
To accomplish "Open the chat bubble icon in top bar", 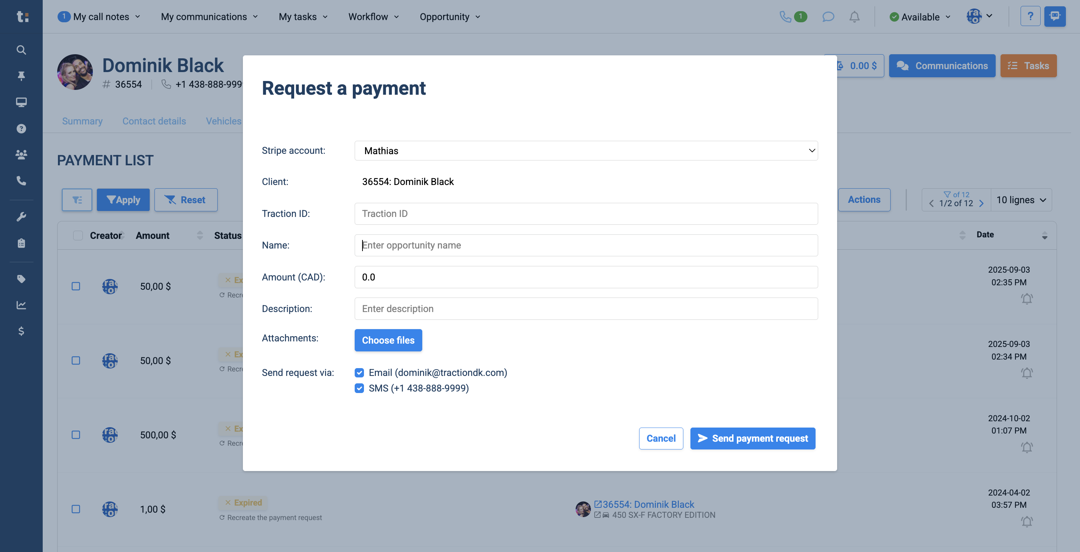I will pos(828,17).
